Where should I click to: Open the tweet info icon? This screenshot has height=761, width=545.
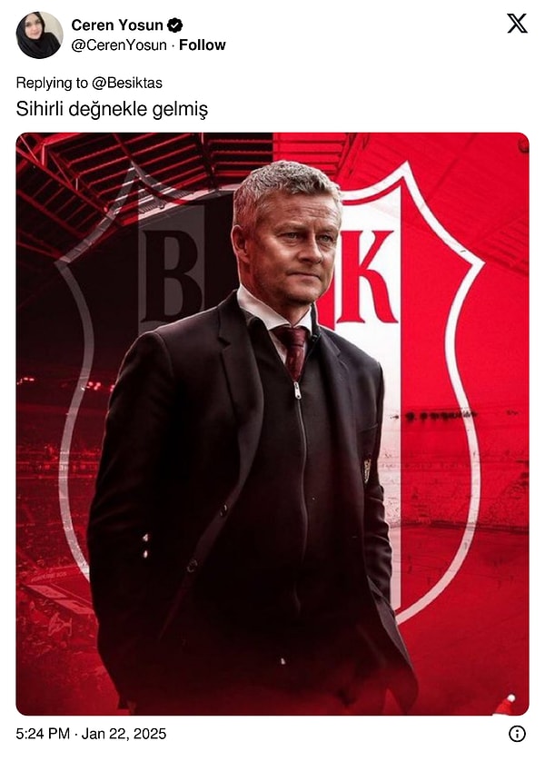pyautogui.click(x=517, y=734)
